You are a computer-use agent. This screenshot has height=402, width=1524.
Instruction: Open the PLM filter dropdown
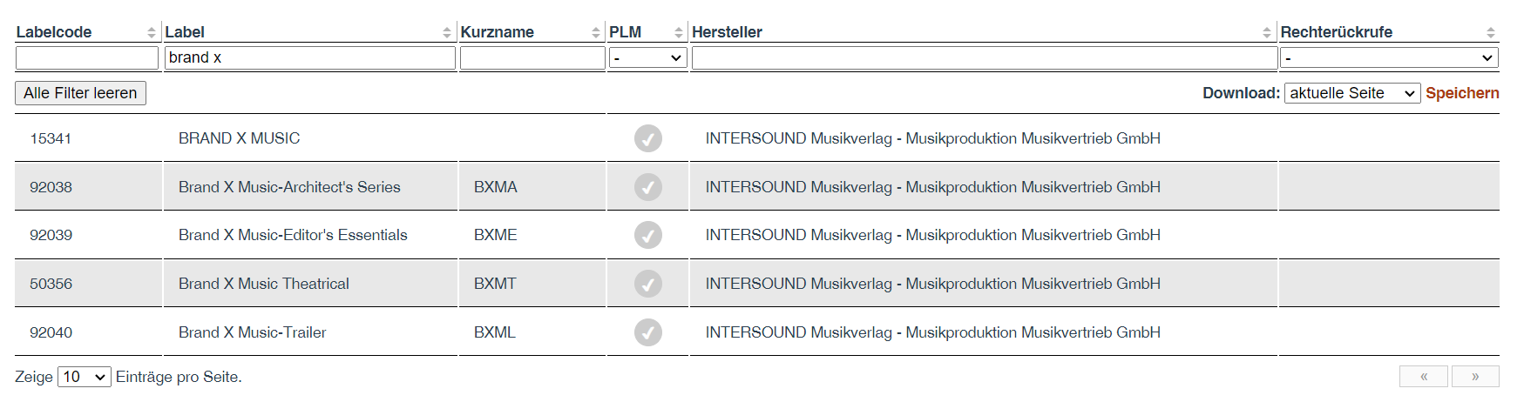tap(647, 57)
